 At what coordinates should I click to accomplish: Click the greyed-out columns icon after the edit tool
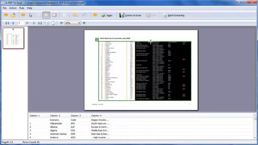coord(64,15)
